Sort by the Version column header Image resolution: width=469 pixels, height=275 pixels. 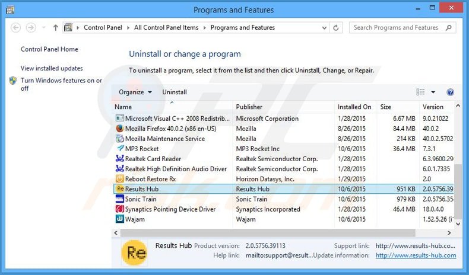[437, 107]
